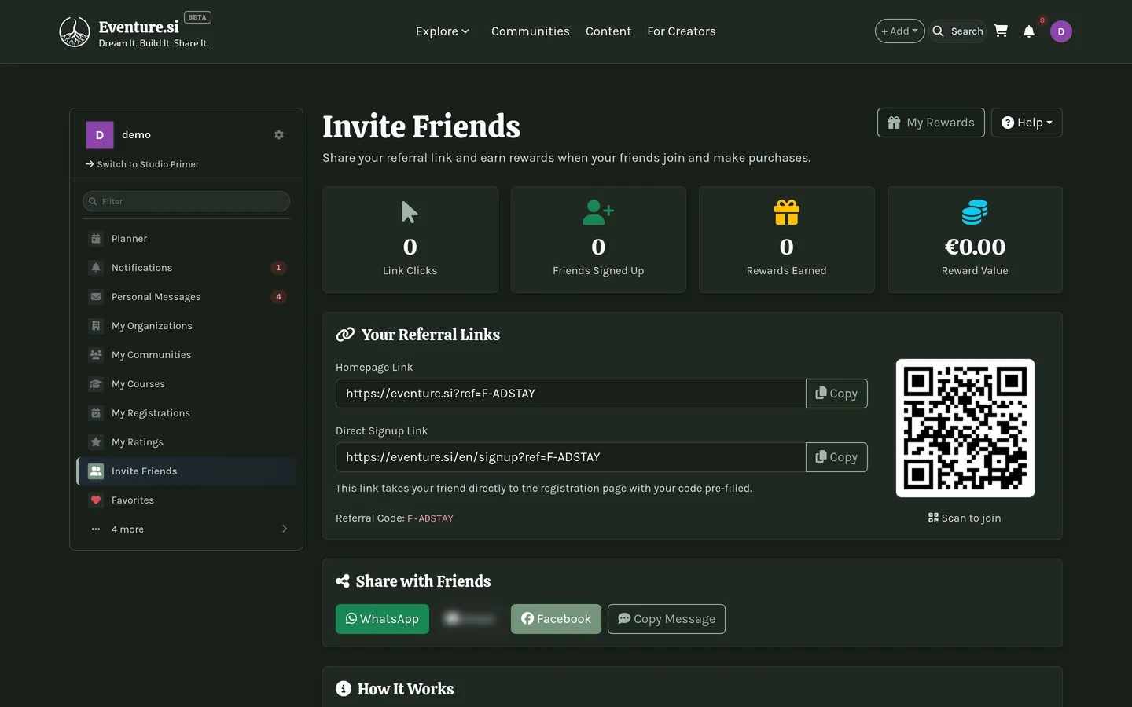This screenshot has height=707, width=1132.
Task: Open the + Add dropdown
Action: (899, 31)
